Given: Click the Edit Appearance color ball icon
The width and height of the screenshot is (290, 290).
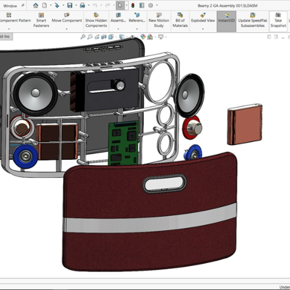Looking at the screenshot, I should (143, 37).
